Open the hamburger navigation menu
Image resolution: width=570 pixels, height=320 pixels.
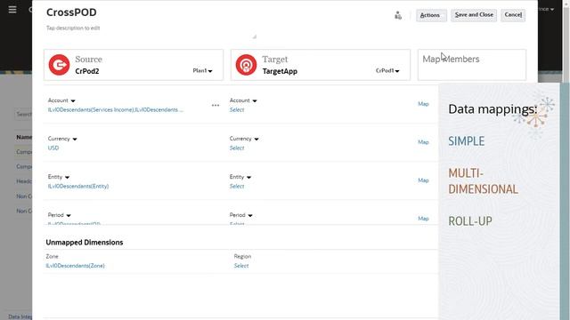tap(12, 10)
